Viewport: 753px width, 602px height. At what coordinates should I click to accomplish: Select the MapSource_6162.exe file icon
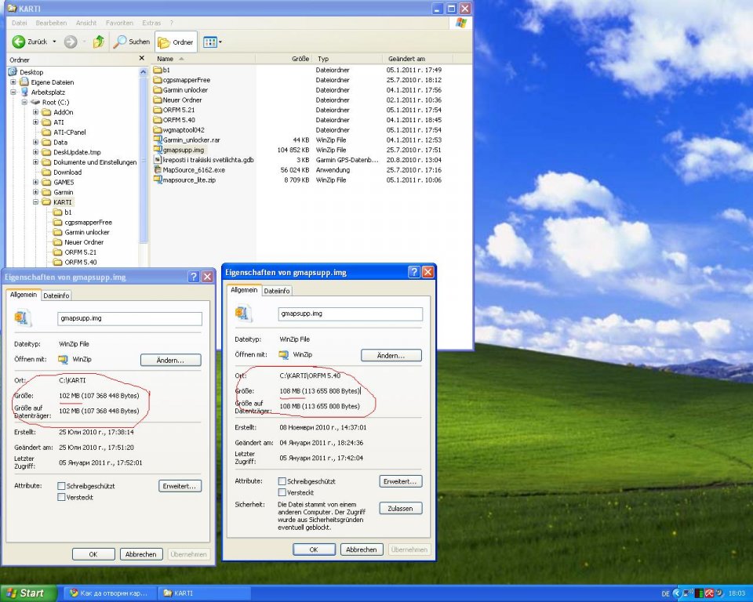click(157, 169)
